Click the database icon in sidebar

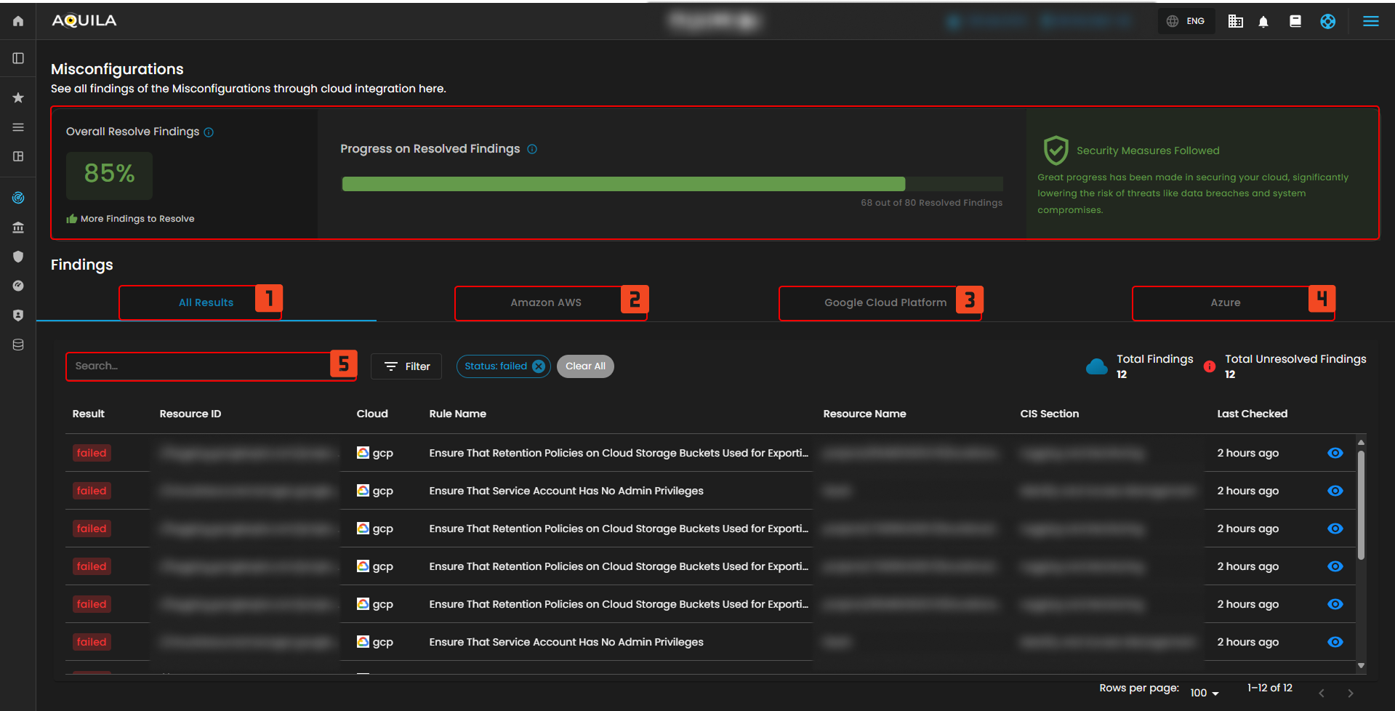18,345
